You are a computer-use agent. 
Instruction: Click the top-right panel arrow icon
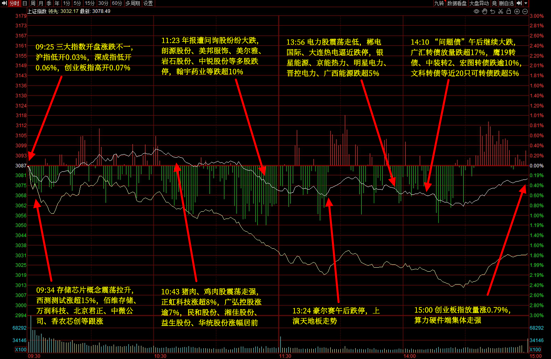click(x=519, y=3)
